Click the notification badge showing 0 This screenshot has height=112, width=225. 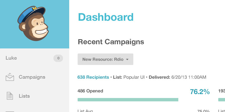click(58, 58)
